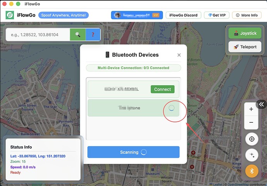This screenshot has width=267, height=186.
Task: Open Bluetooth devices via orange Bluetooth icon
Action: tap(252, 171)
